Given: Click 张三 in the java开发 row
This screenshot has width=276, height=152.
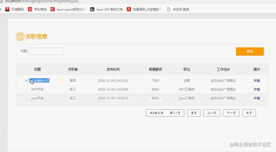Looking at the screenshot, I should coord(73,98).
